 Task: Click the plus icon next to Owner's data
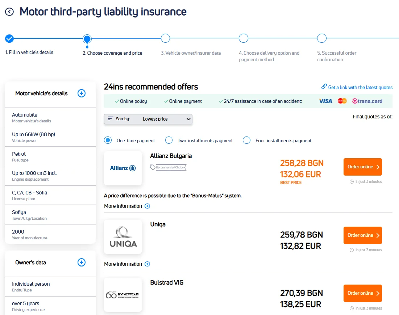point(82,262)
